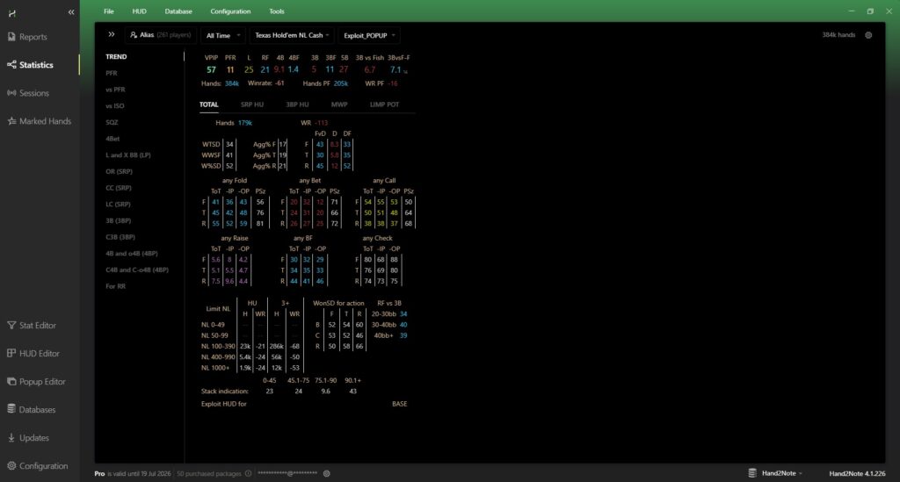900x482 pixels.
Task: Open the Popup Editor
Action: (11, 382)
